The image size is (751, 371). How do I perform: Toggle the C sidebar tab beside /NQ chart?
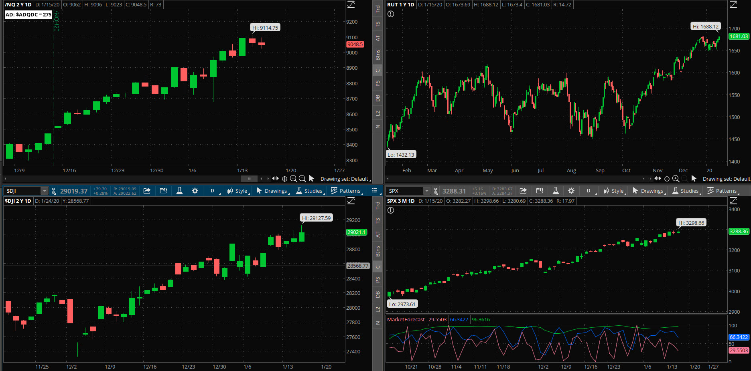click(378, 71)
